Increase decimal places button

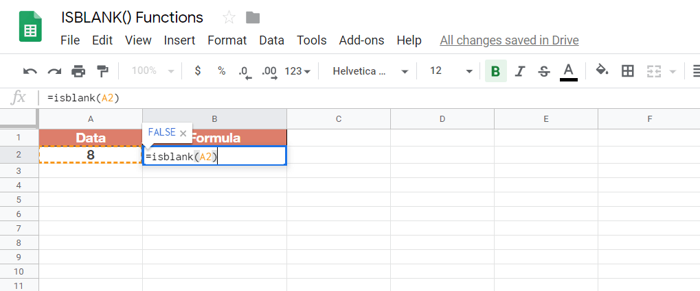(270, 72)
